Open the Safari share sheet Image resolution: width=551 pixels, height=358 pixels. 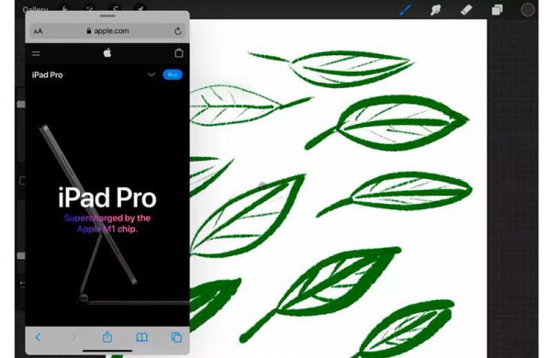pos(107,337)
